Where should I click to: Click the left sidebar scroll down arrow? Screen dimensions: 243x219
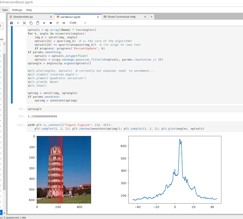pos(4,213)
